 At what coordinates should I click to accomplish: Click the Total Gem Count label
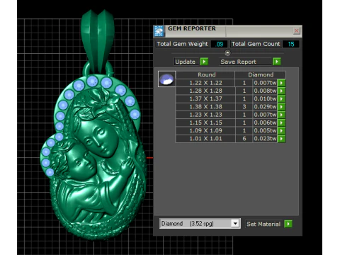[x=256, y=44]
